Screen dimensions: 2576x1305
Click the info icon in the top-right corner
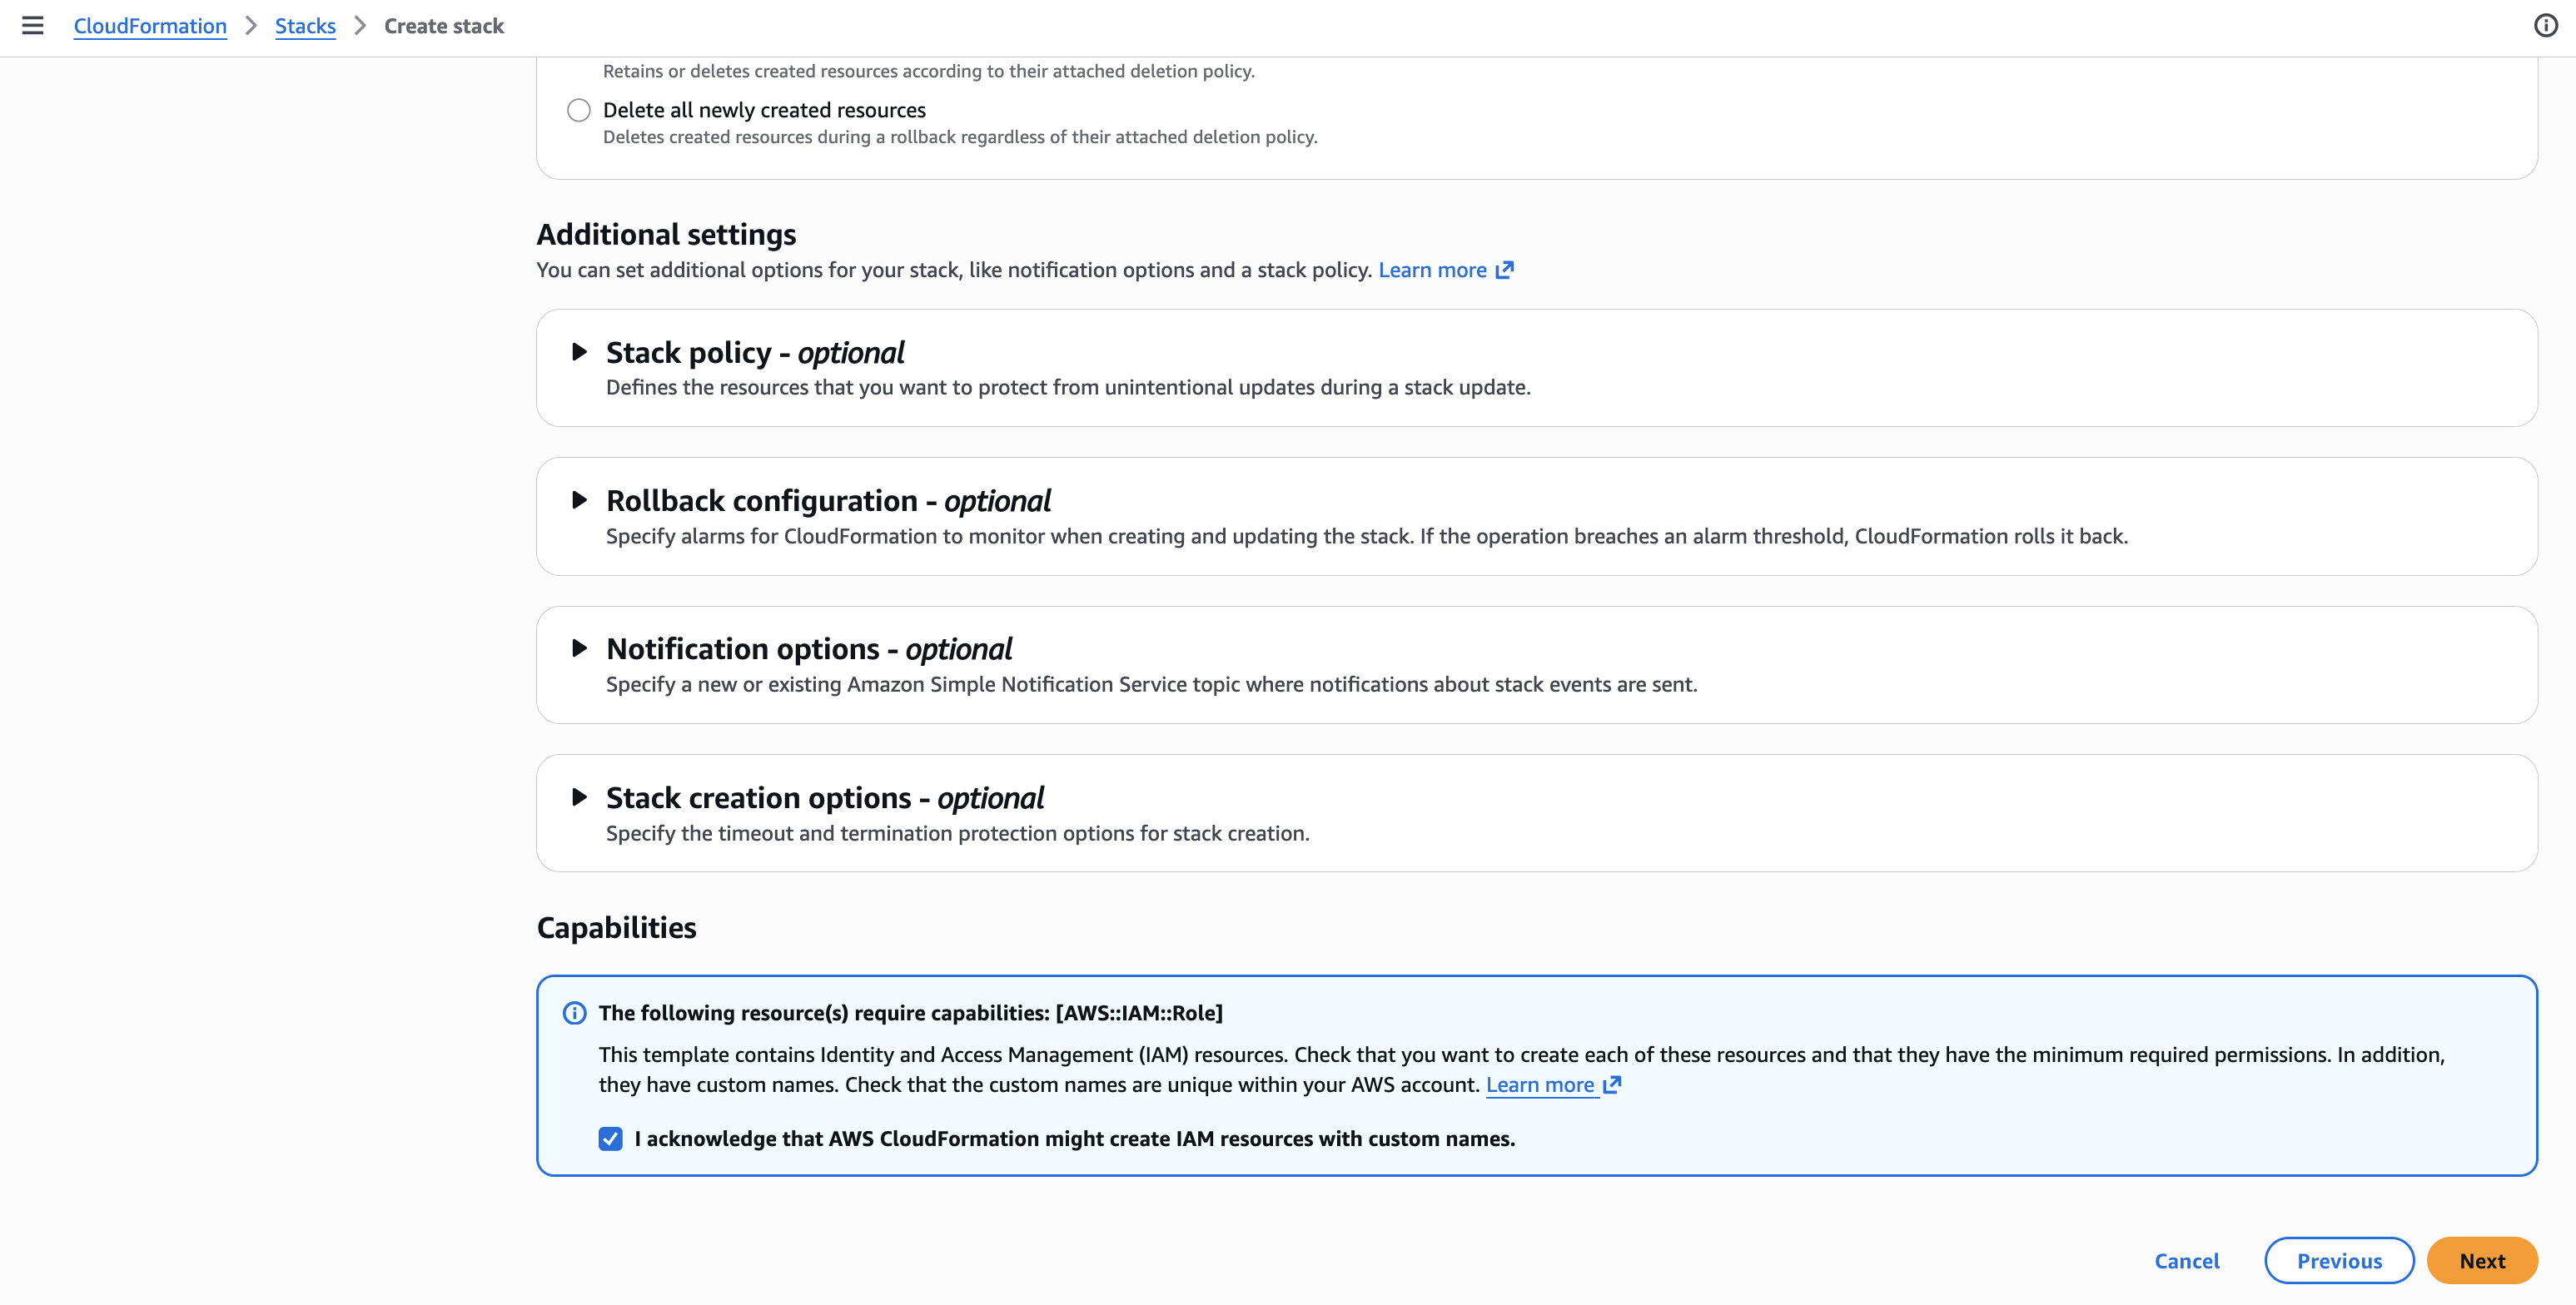[x=2545, y=26]
